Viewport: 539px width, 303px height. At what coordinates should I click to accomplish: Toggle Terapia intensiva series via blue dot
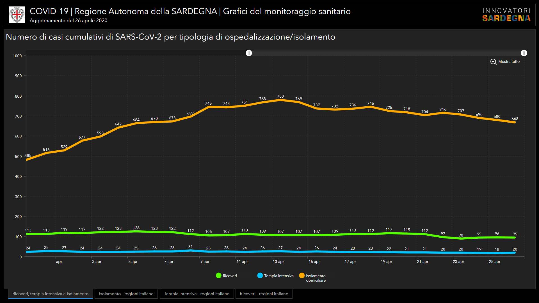click(x=260, y=276)
